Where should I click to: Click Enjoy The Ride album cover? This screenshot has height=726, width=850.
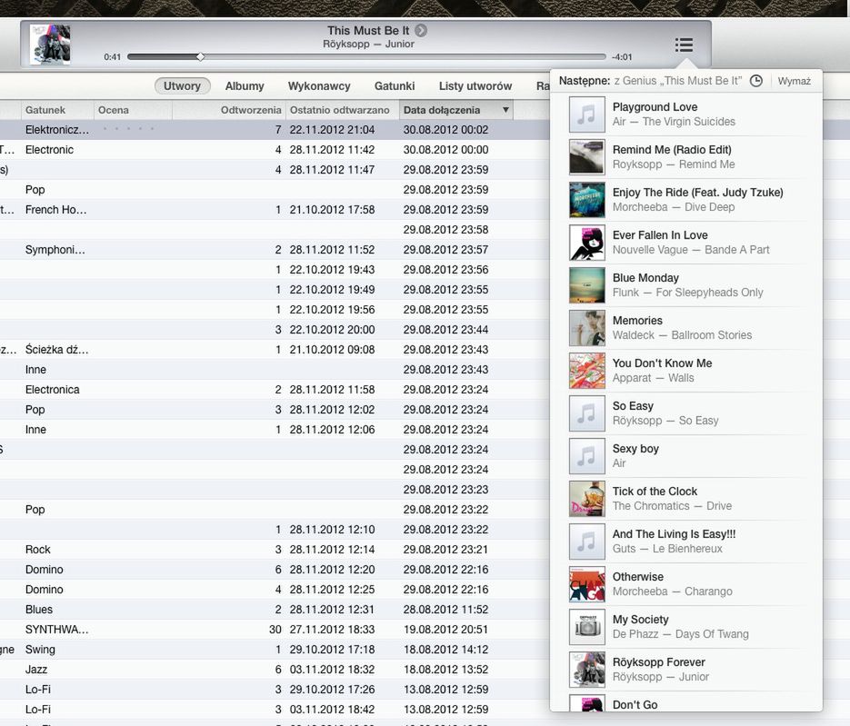pyautogui.click(x=586, y=200)
